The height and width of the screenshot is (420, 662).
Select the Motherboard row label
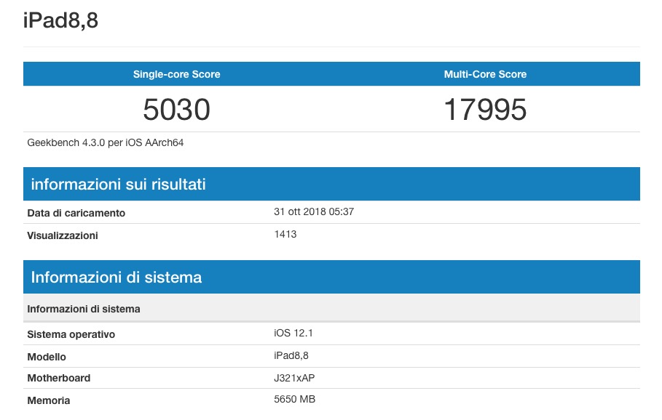pyautogui.click(x=59, y=378)
